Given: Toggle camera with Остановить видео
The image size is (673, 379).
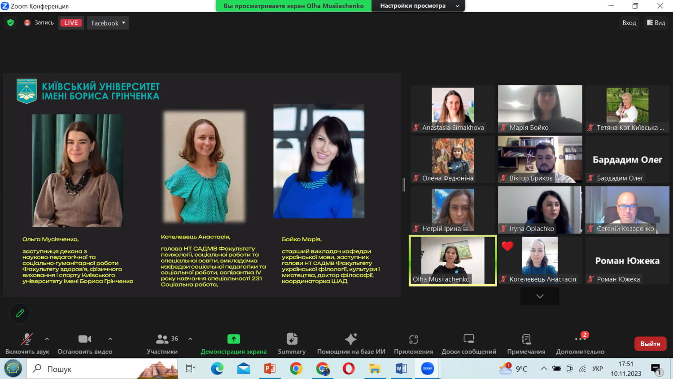Looking at the screenshot, I should 85,344.
